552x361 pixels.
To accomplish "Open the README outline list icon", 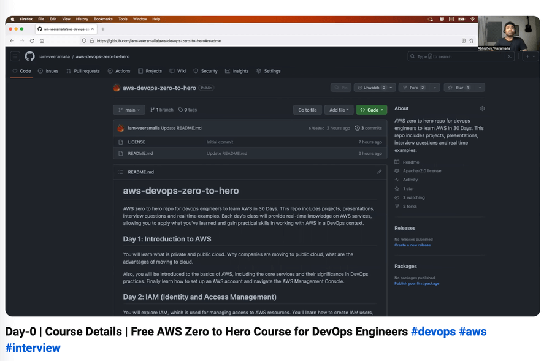I will (x=121, y=172).
